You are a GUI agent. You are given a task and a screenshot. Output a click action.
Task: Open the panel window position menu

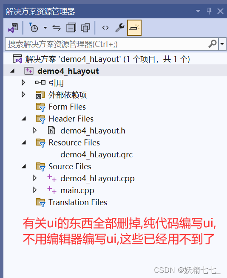tap(198, 11)
